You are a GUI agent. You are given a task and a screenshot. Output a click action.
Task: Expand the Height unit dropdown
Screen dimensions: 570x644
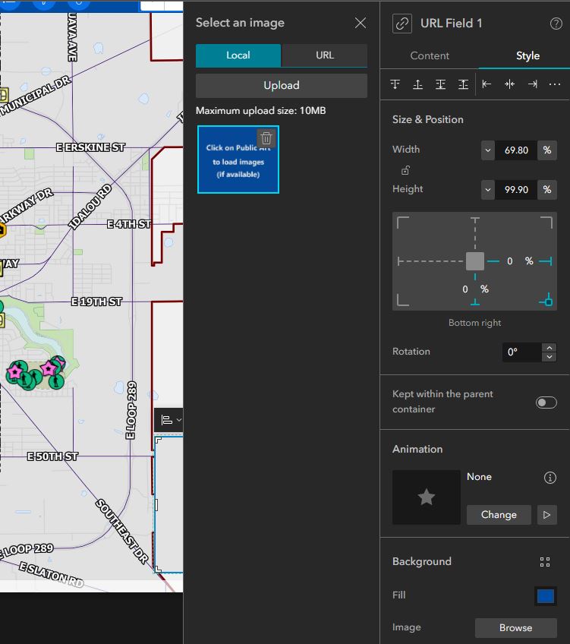[x=547, y=189]
